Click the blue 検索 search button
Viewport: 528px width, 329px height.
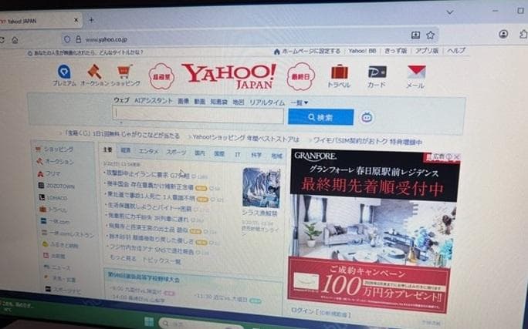click(320, 117)
